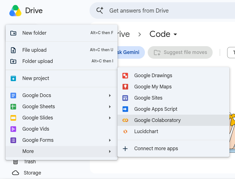Click the Google Forms icon
Viewport: 235px width, 179px height.
click(13, 140)
